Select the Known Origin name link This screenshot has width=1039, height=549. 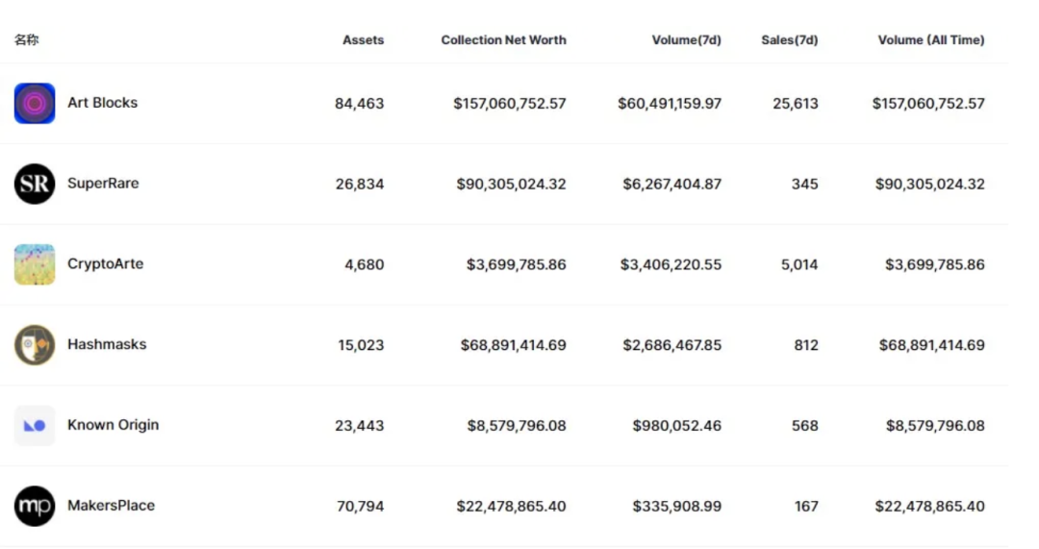pyautogui.click(x=113, y=425)
